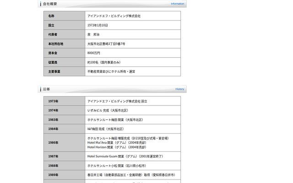Select capital value 8000万円

pyautogui.click(x=93, y=53)
